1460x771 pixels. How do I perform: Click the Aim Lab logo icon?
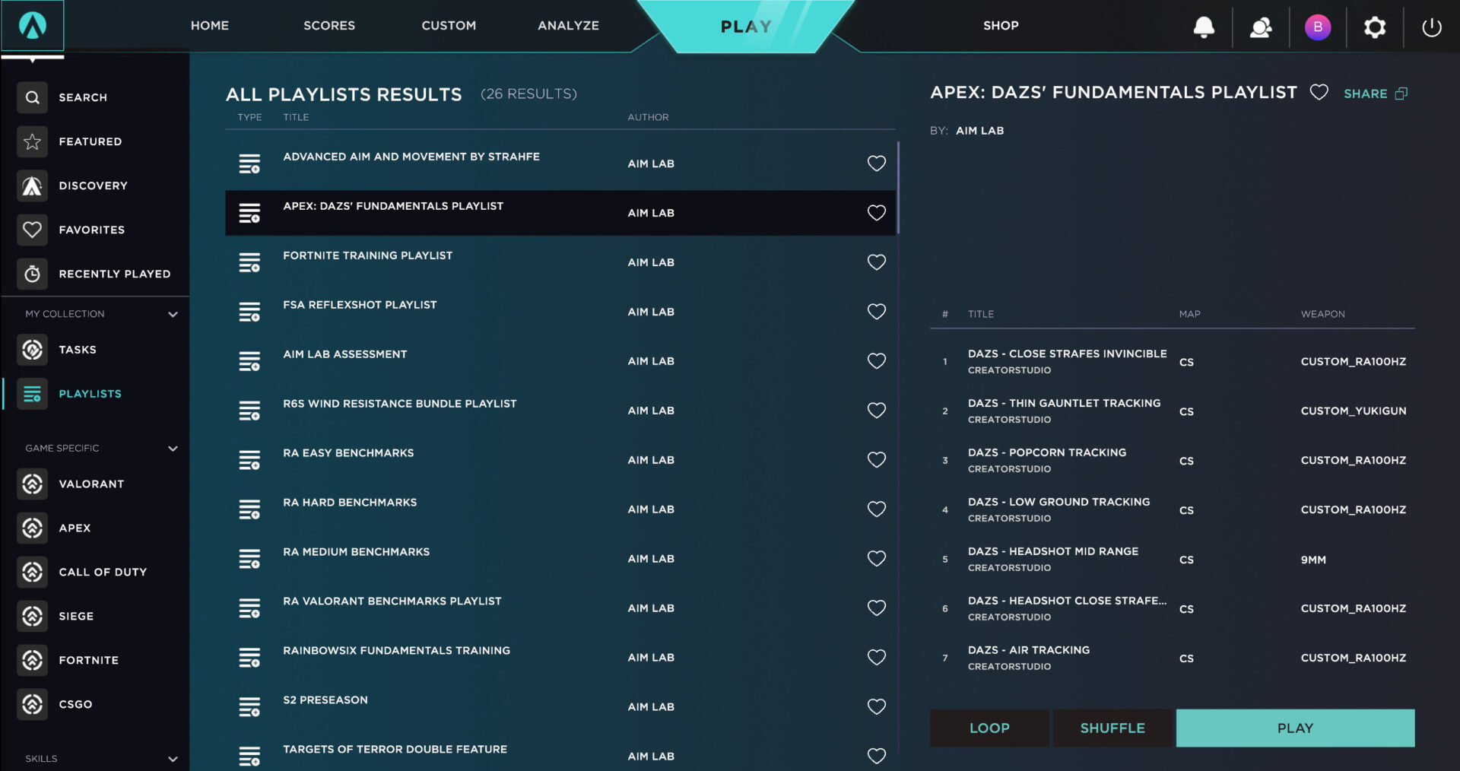32,26
